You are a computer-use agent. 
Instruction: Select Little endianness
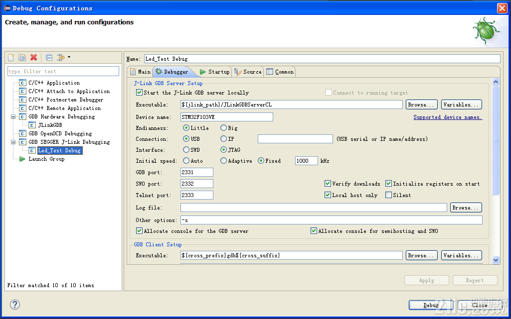pos(186,128)
